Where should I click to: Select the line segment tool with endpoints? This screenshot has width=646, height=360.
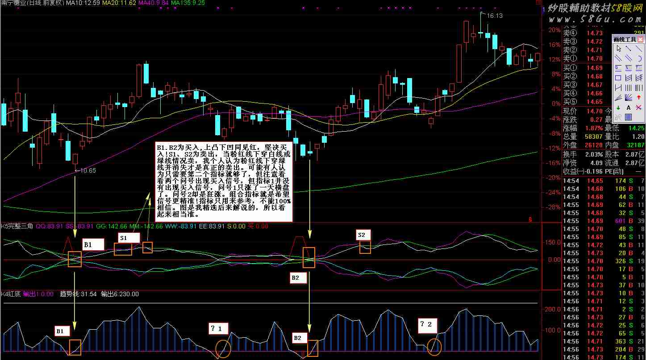[629, 48]
